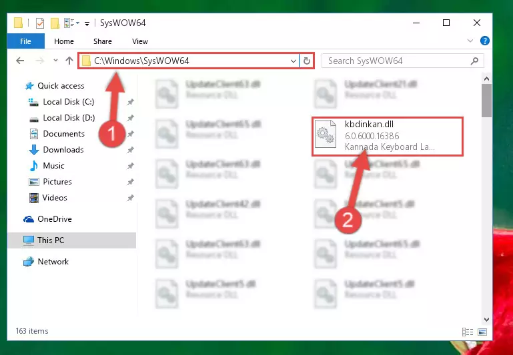Close the SysWOW64 window
513x355 pixels.
point(477,23)
